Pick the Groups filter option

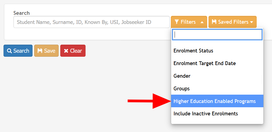(x=217, y=88)
